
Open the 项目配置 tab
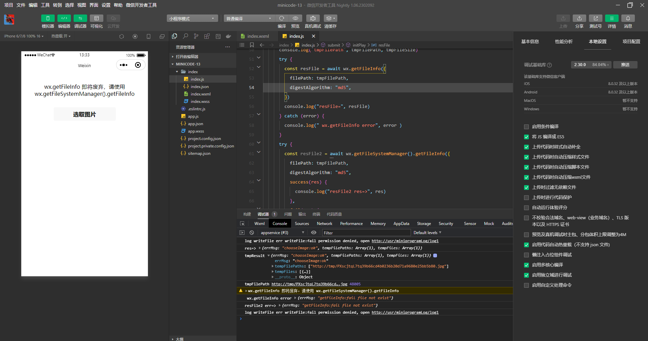click(x=631, y=41)
